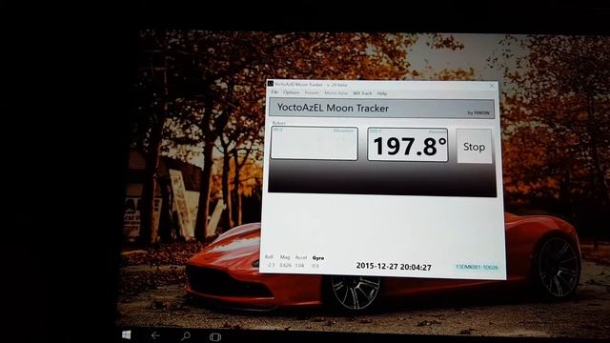The image size is (610, 343).
Task: Click the Rotors group label
Action: coord(278,123)
